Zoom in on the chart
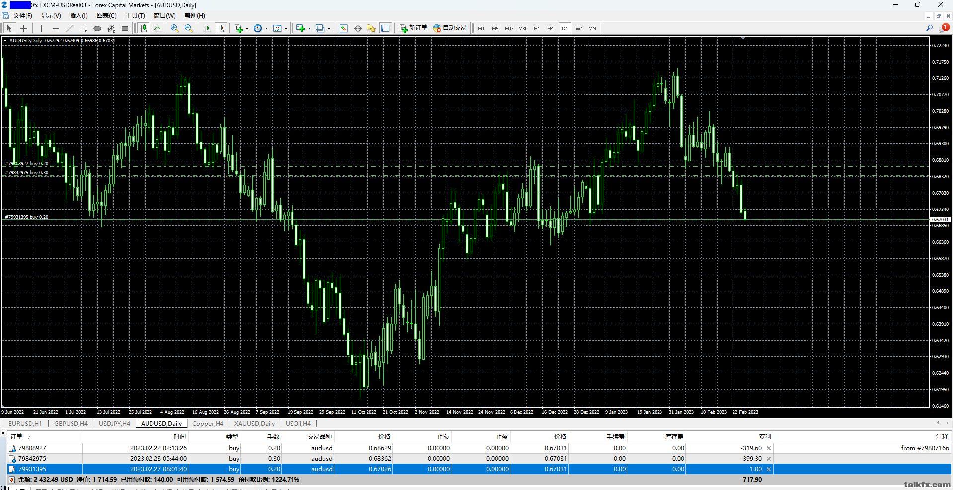This screenshot has height=490, width=953. click(x=175, y=28)
